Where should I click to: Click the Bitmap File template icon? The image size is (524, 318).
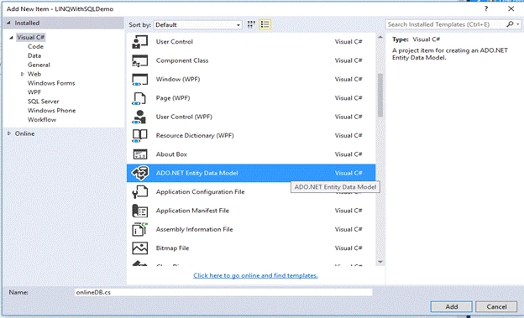tap(139, 248)
